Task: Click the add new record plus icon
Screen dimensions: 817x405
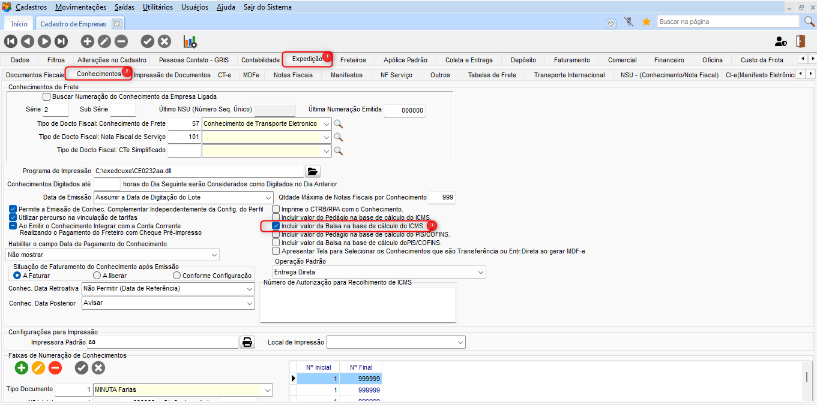Action: click(88, 41)
